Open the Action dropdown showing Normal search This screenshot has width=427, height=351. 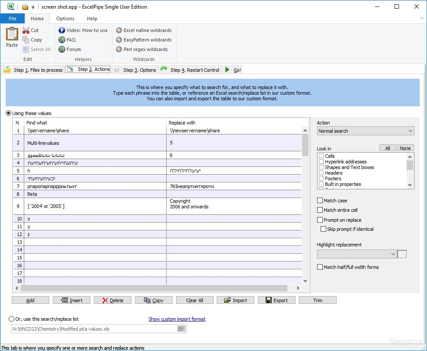tap(365, 131)
